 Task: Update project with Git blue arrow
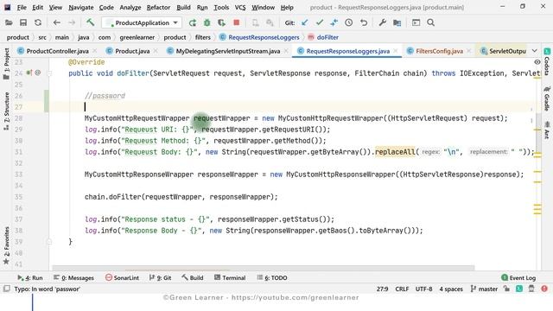[305, 23]
